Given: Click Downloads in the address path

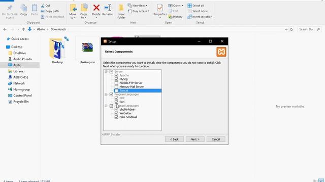Looking at the screenshot, I should [x=58, y=29].
